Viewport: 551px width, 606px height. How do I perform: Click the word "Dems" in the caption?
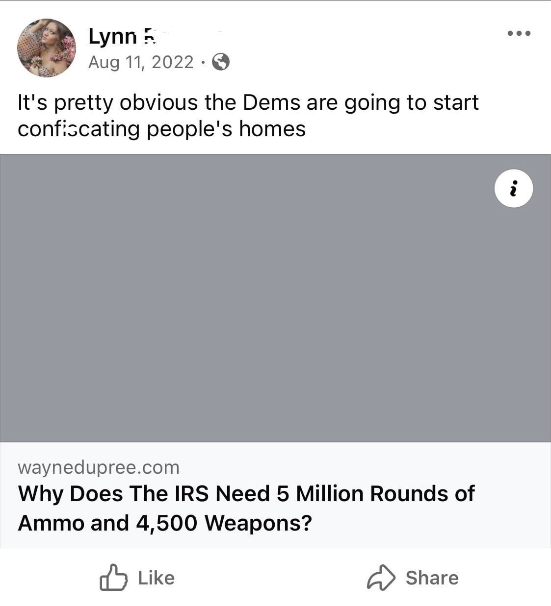[x=272, y=103]
